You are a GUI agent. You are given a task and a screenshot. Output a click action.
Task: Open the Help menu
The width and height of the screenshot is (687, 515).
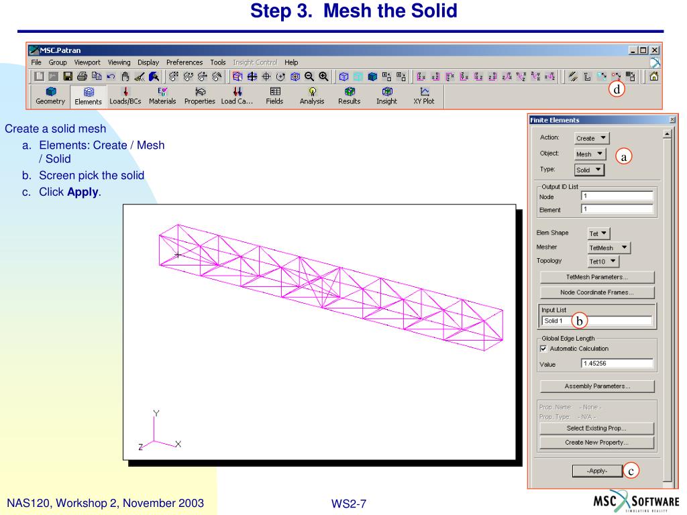pos(291,62)
